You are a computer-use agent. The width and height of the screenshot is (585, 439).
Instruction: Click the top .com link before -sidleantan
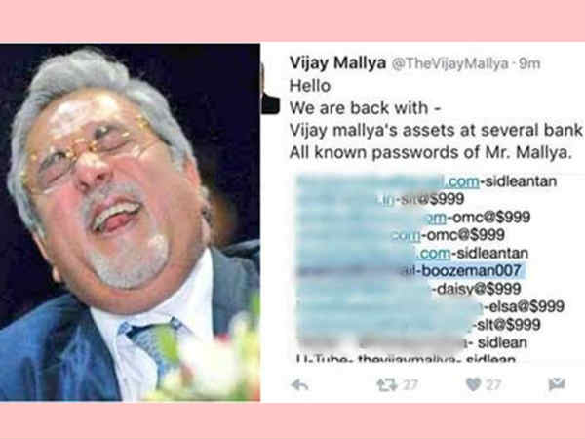click(462, 181)
